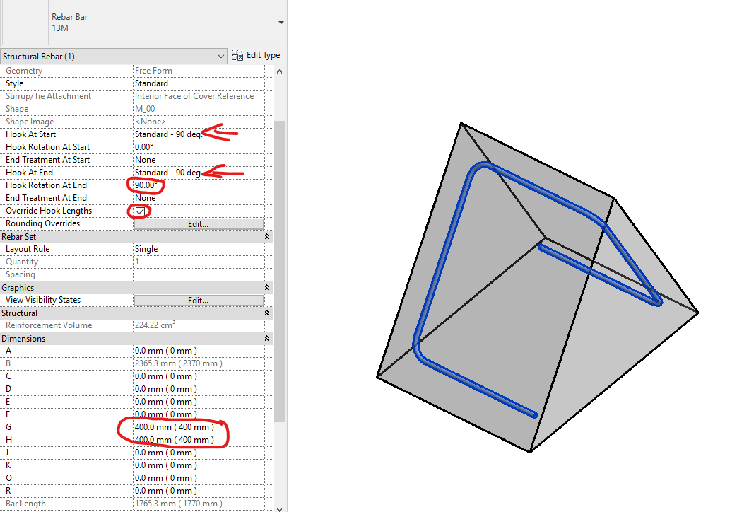Screen dimensions: 737x512
Task: Select the Hook At End value field
Action: (x=199, y=173)
